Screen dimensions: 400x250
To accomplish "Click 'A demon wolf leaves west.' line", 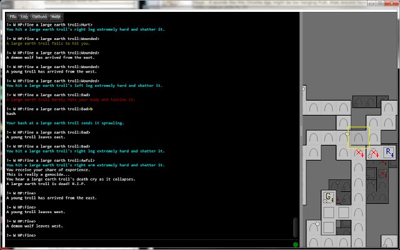I will coord(34,226).
